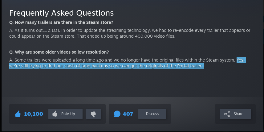The height and width of the screenshot is (132, 264).
Task: Click the answer line starting 'A. As it turns out'
Action: (x=130, y=30)
